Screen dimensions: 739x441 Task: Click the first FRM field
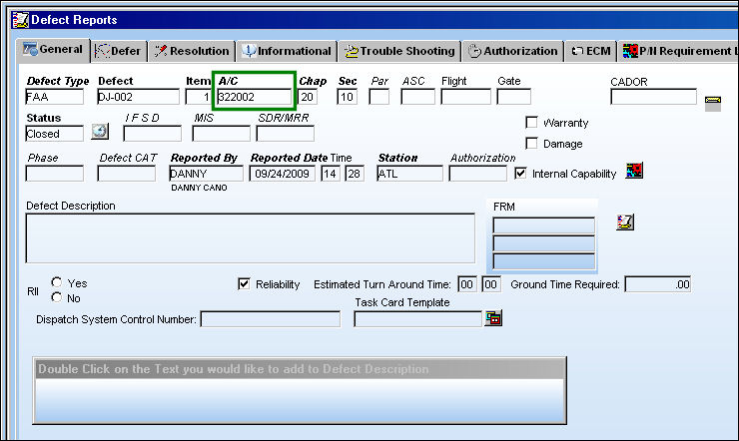click(544, 225)
